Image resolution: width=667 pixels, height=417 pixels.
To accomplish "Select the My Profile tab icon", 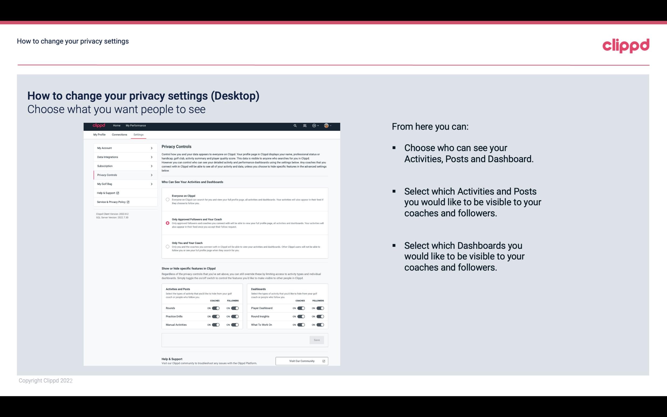I will pos(99,134).
